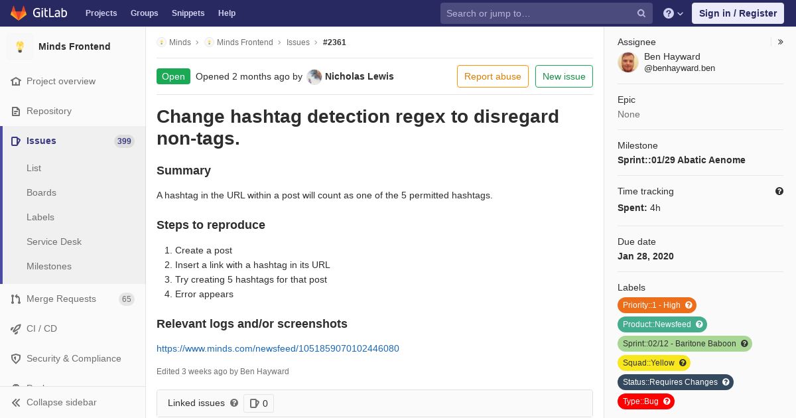Viewport: 796px width, 418px height.
Task: Click help icon on Priority::1 - High label
Action: click(x=689, y=305)
